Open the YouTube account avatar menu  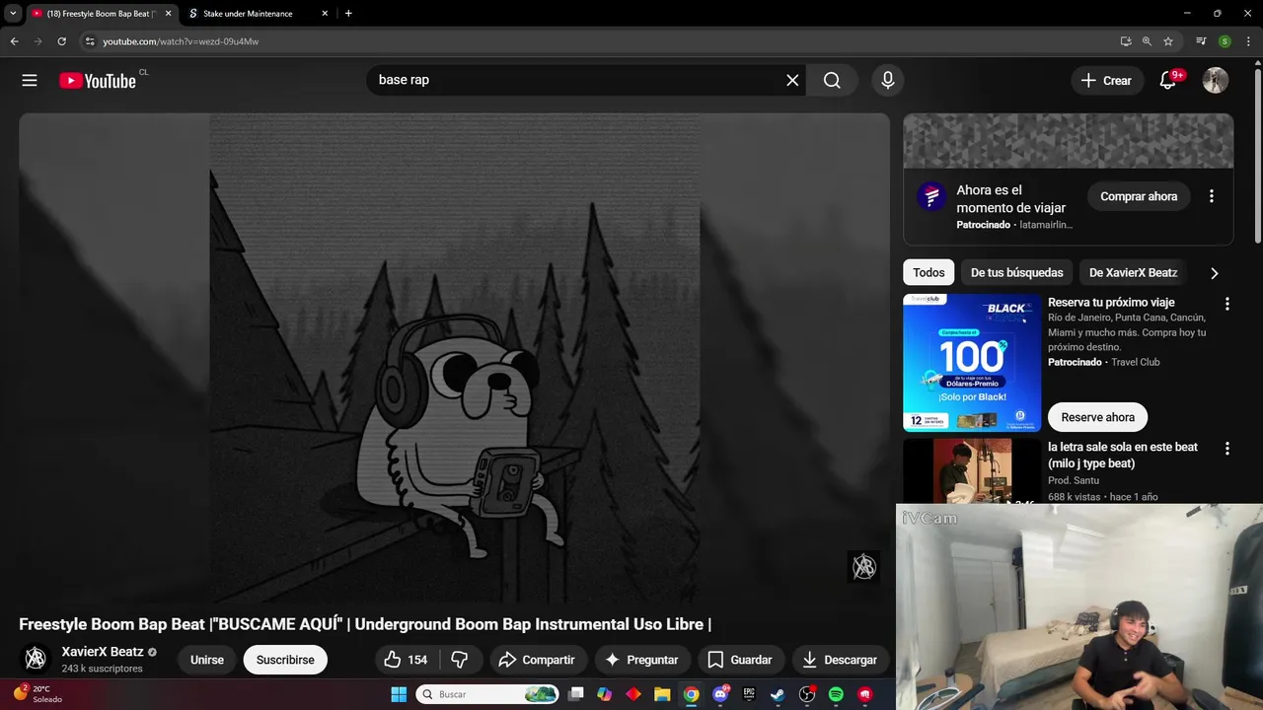pos(1216,81)
